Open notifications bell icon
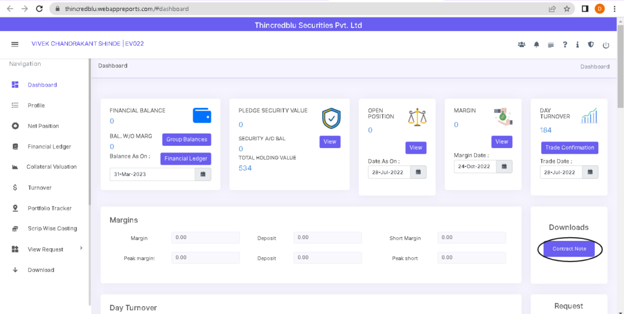This screenshot has width=624, height=314. pos(536,45)
